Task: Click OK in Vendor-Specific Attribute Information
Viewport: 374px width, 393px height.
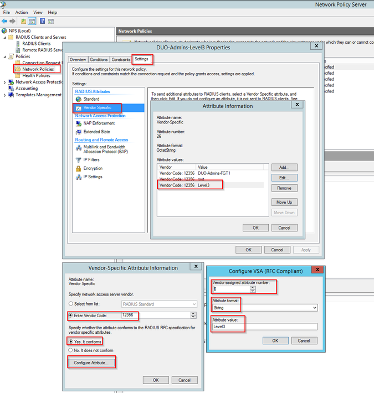Action: click(x=156, y=380)
